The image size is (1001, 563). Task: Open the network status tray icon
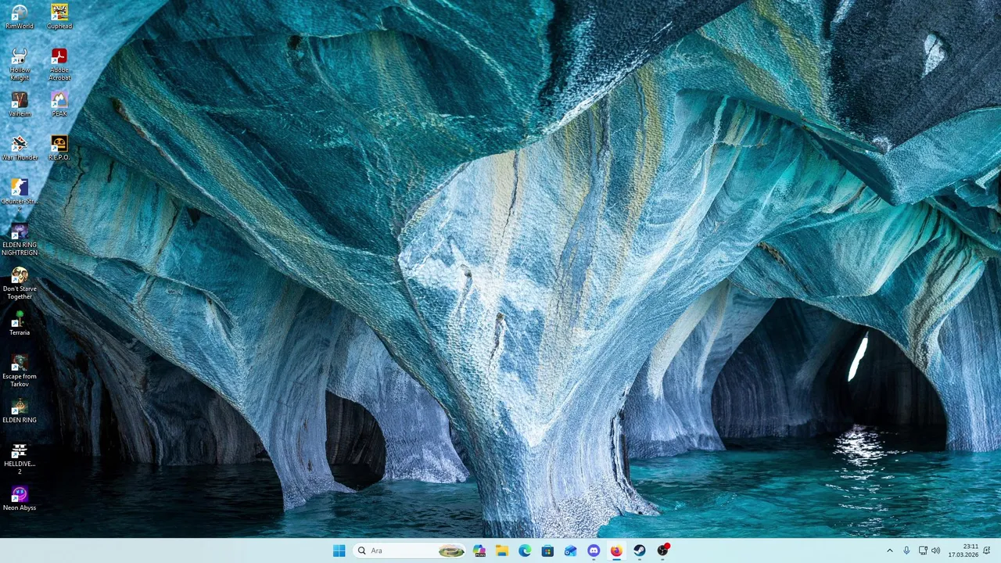(x=923, y=550)
